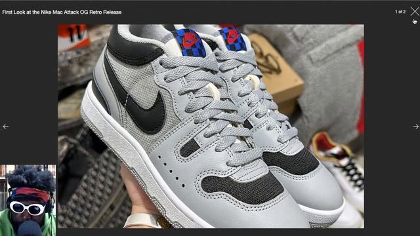The height and width of the screenshot is (236, 420).
Task: Go to previous image with left arrow
Action: click(6, 127)
